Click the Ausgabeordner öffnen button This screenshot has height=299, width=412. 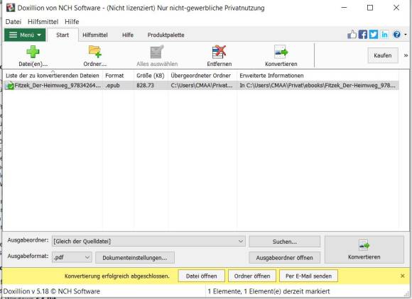[285, 258]
